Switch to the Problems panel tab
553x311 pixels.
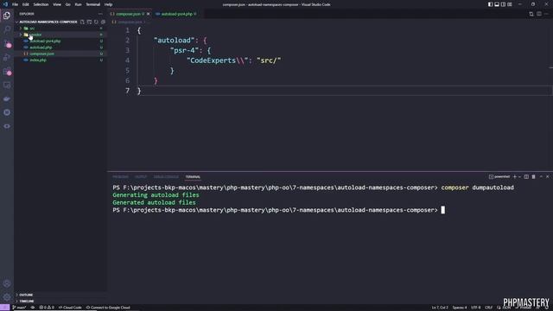click(x=120, y=176)
